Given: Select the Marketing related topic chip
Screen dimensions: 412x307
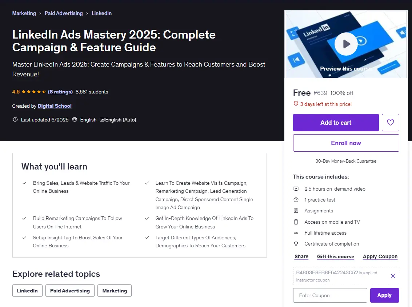Looking at the screenshot, I should point(115,291).
